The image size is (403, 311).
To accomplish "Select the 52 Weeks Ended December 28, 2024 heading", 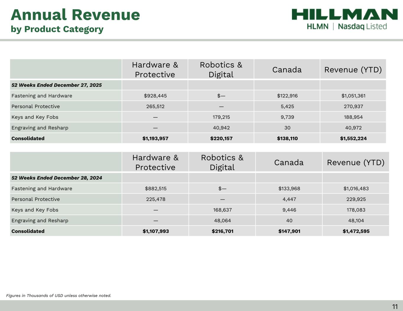I will tap(57, 178).
